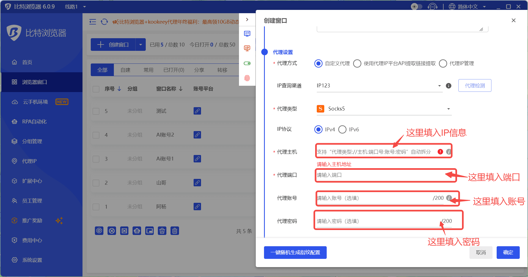528x277 pixels.
Task: Open dropdown arrow beside 创建窗口 button
Action: tap(141, 45)
